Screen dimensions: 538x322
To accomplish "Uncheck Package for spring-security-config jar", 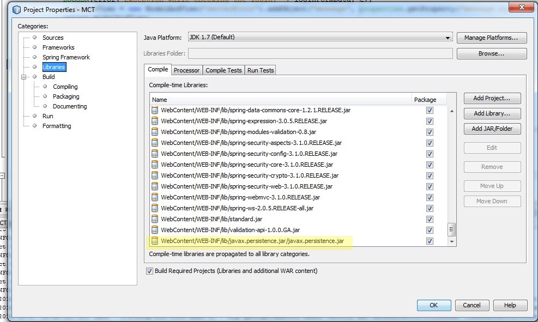I will [x=430, y=154].
